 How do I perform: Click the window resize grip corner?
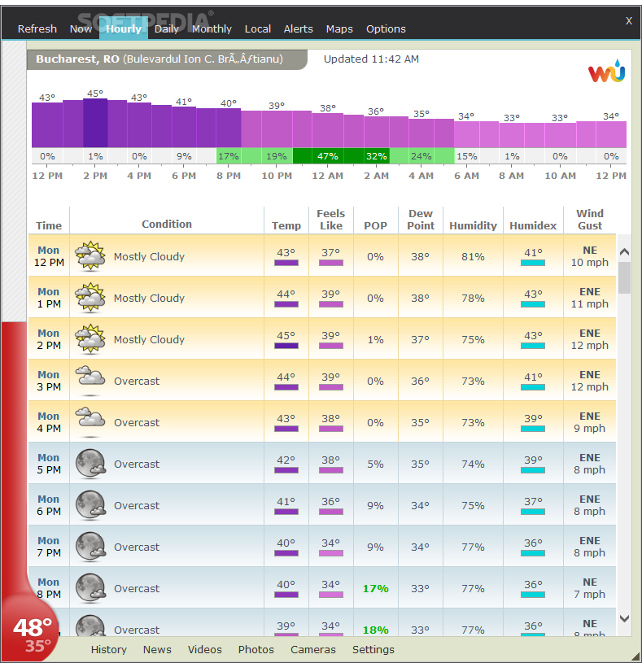[x=635, y=656]
